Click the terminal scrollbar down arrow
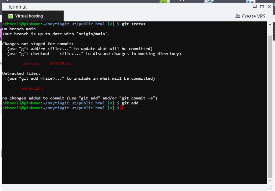Image resolution: width=275 pixels, height=191 pixels. [x=270, y=181]
